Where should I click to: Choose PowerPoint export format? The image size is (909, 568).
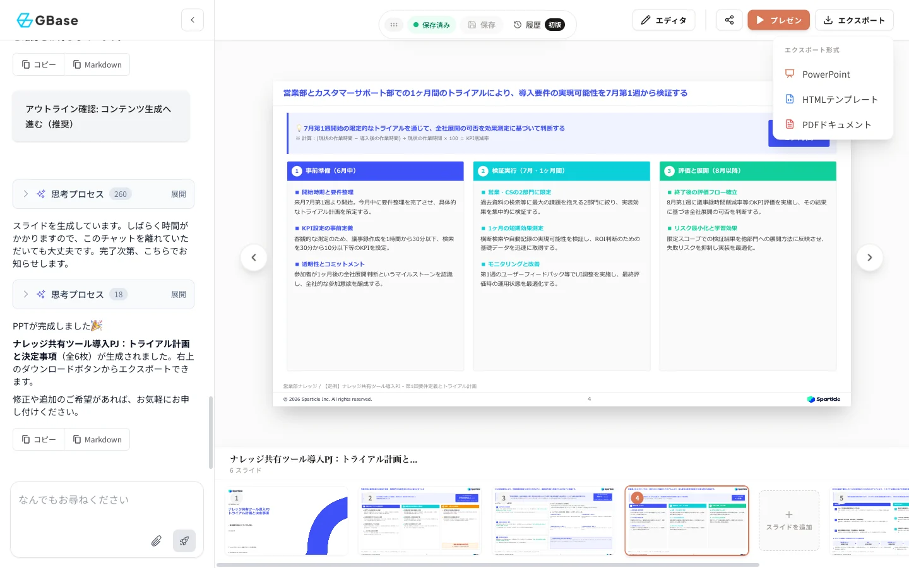tap(833, 74)
